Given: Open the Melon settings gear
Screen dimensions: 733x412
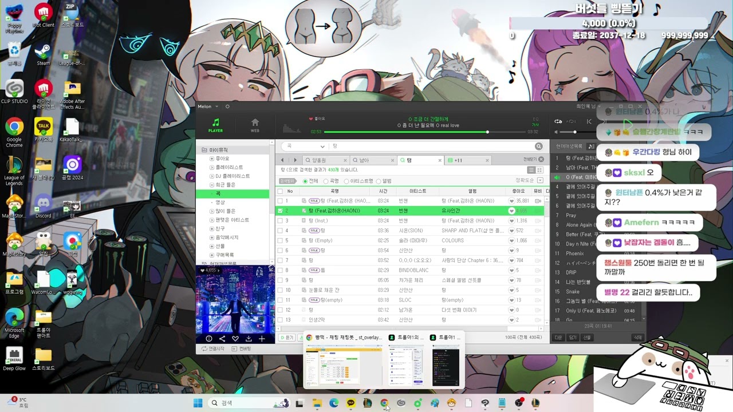Looking at the screenshot, I should coord(227,106).
